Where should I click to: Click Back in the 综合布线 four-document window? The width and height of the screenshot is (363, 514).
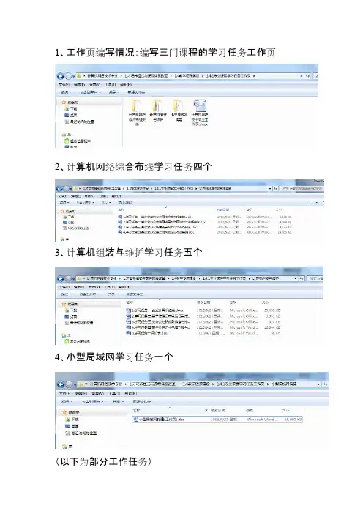point(59,189)
